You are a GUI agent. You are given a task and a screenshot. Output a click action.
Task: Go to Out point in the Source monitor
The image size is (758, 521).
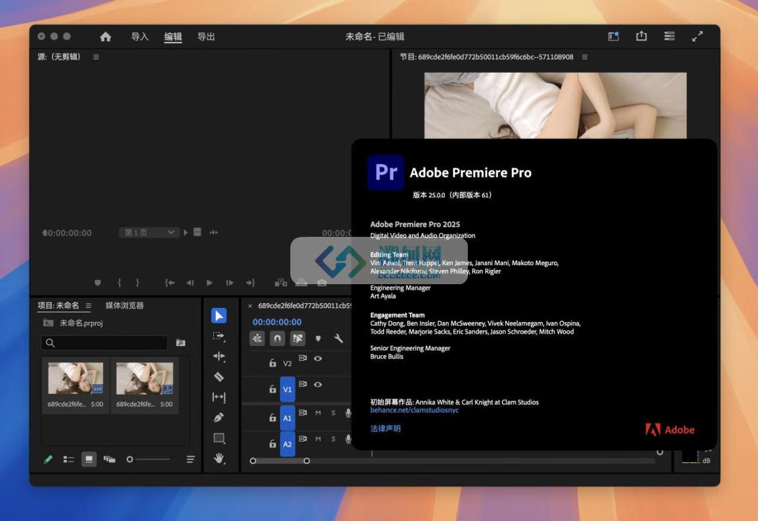(250, 283)
